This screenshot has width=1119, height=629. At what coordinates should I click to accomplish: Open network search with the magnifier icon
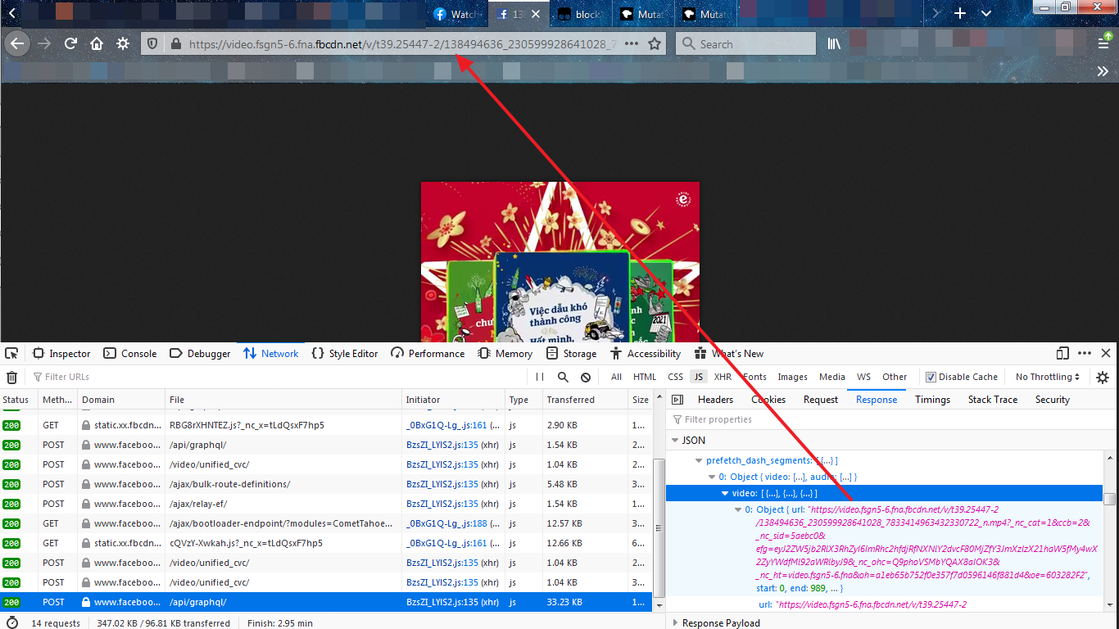pos(563,377)
